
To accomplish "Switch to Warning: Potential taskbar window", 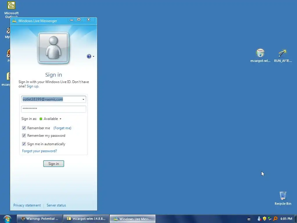I will 39,219.
